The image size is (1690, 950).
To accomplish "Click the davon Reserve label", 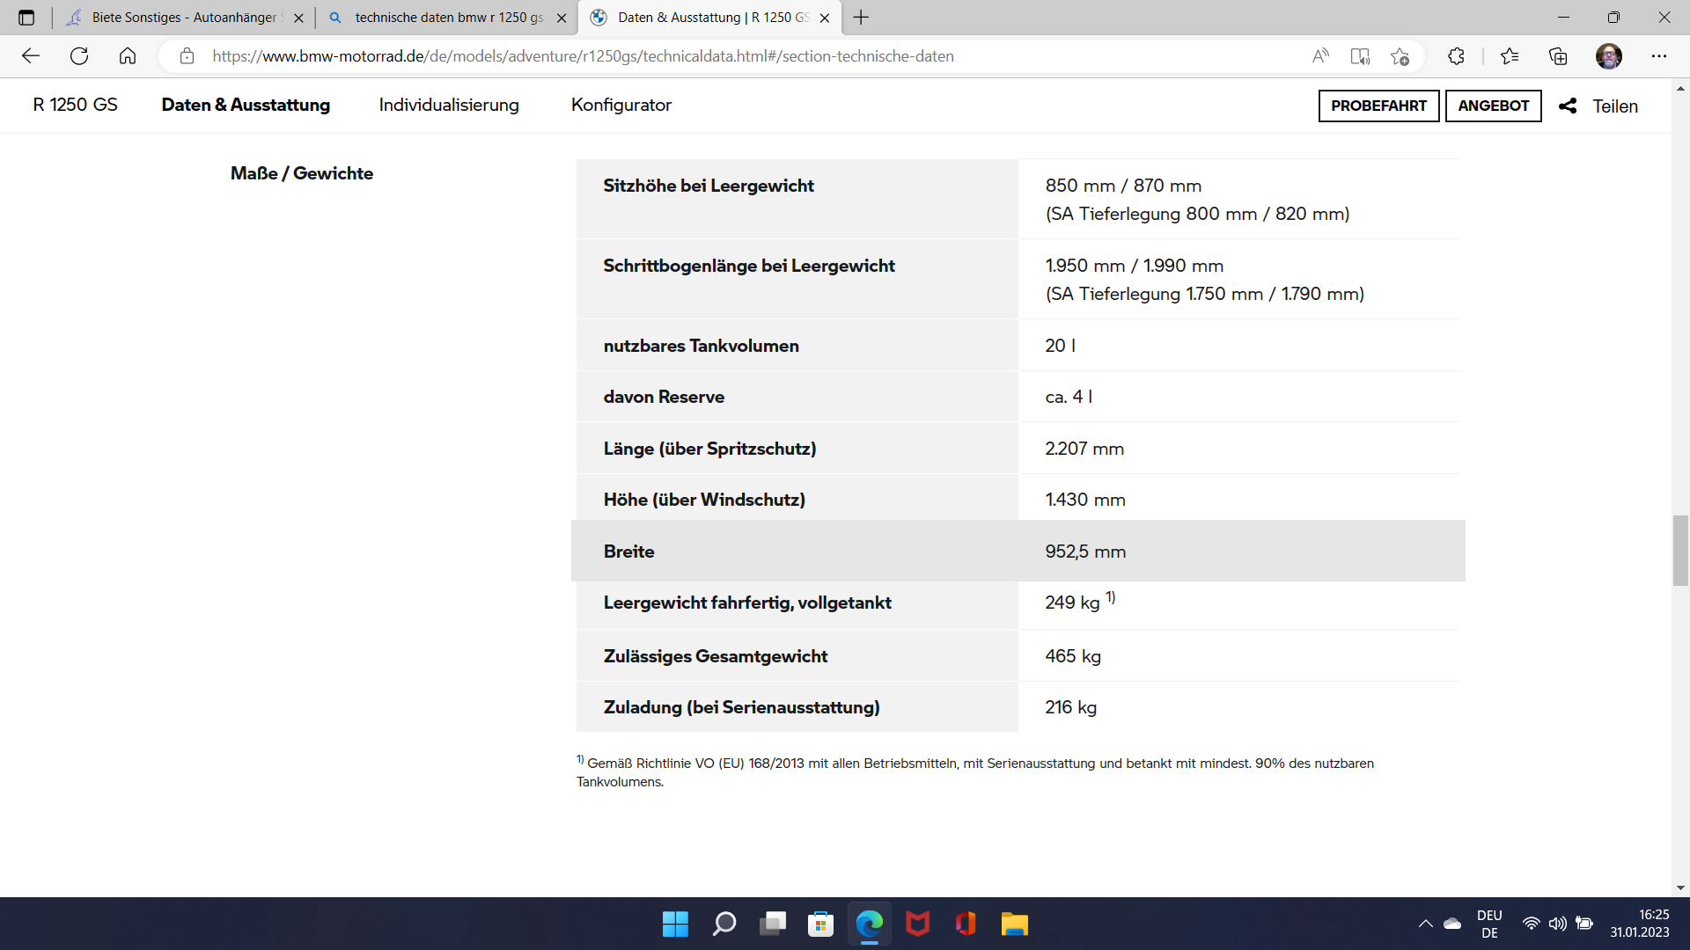I will (664, 397).
